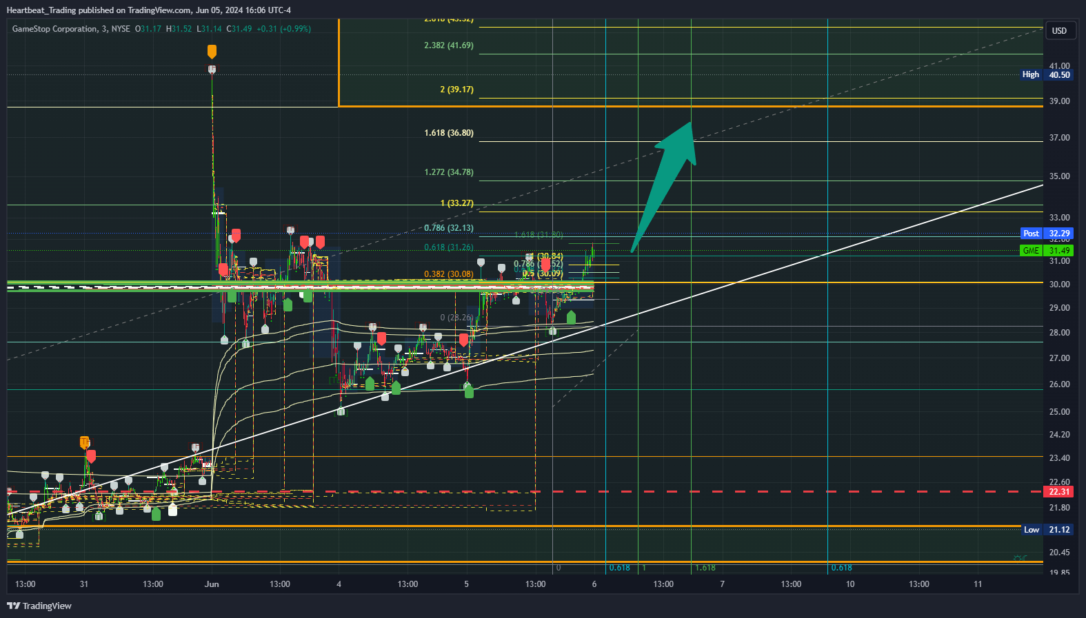The image size is (1086, 618).
Task: Click the 33.00 price axis value
Action: (x=1059, y=218)
